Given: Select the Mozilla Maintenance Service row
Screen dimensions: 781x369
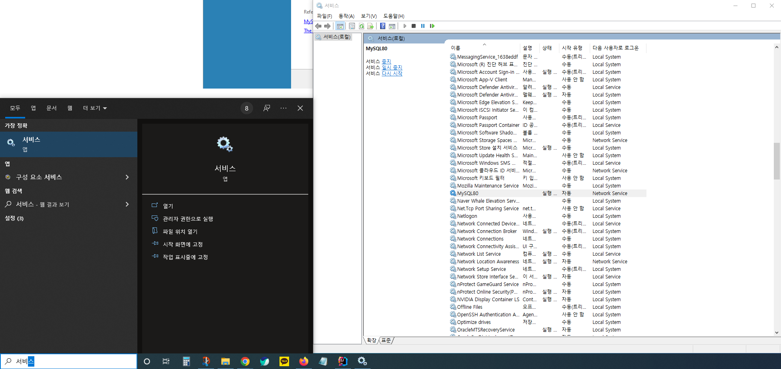Looking at the screenshot, I should click(547, 186).
